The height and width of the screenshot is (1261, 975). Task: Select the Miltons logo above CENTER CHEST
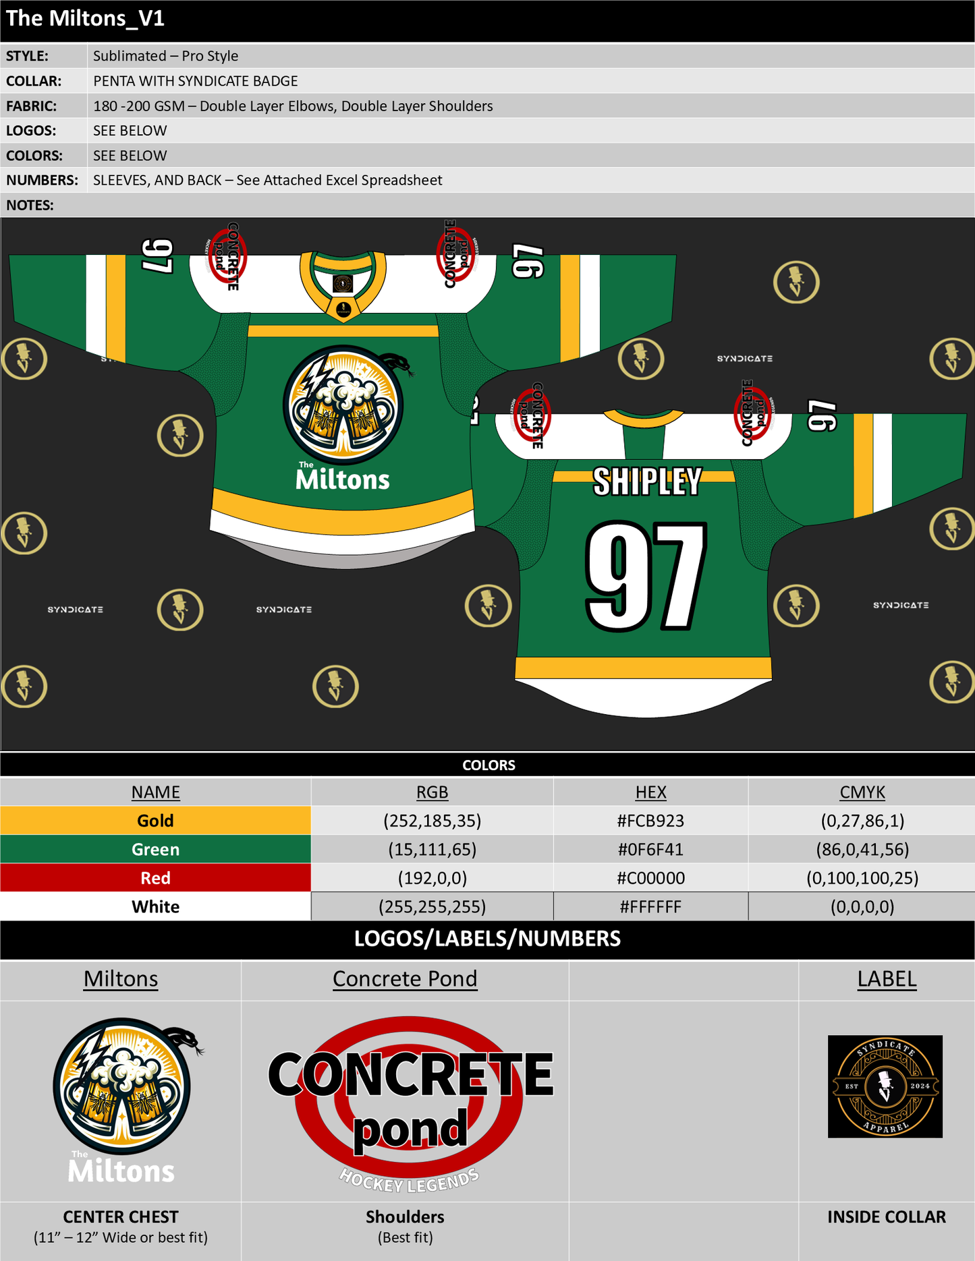point(122,1099)
